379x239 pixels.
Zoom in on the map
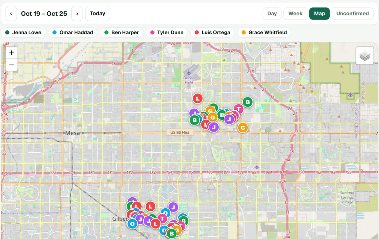click(12, 53)
